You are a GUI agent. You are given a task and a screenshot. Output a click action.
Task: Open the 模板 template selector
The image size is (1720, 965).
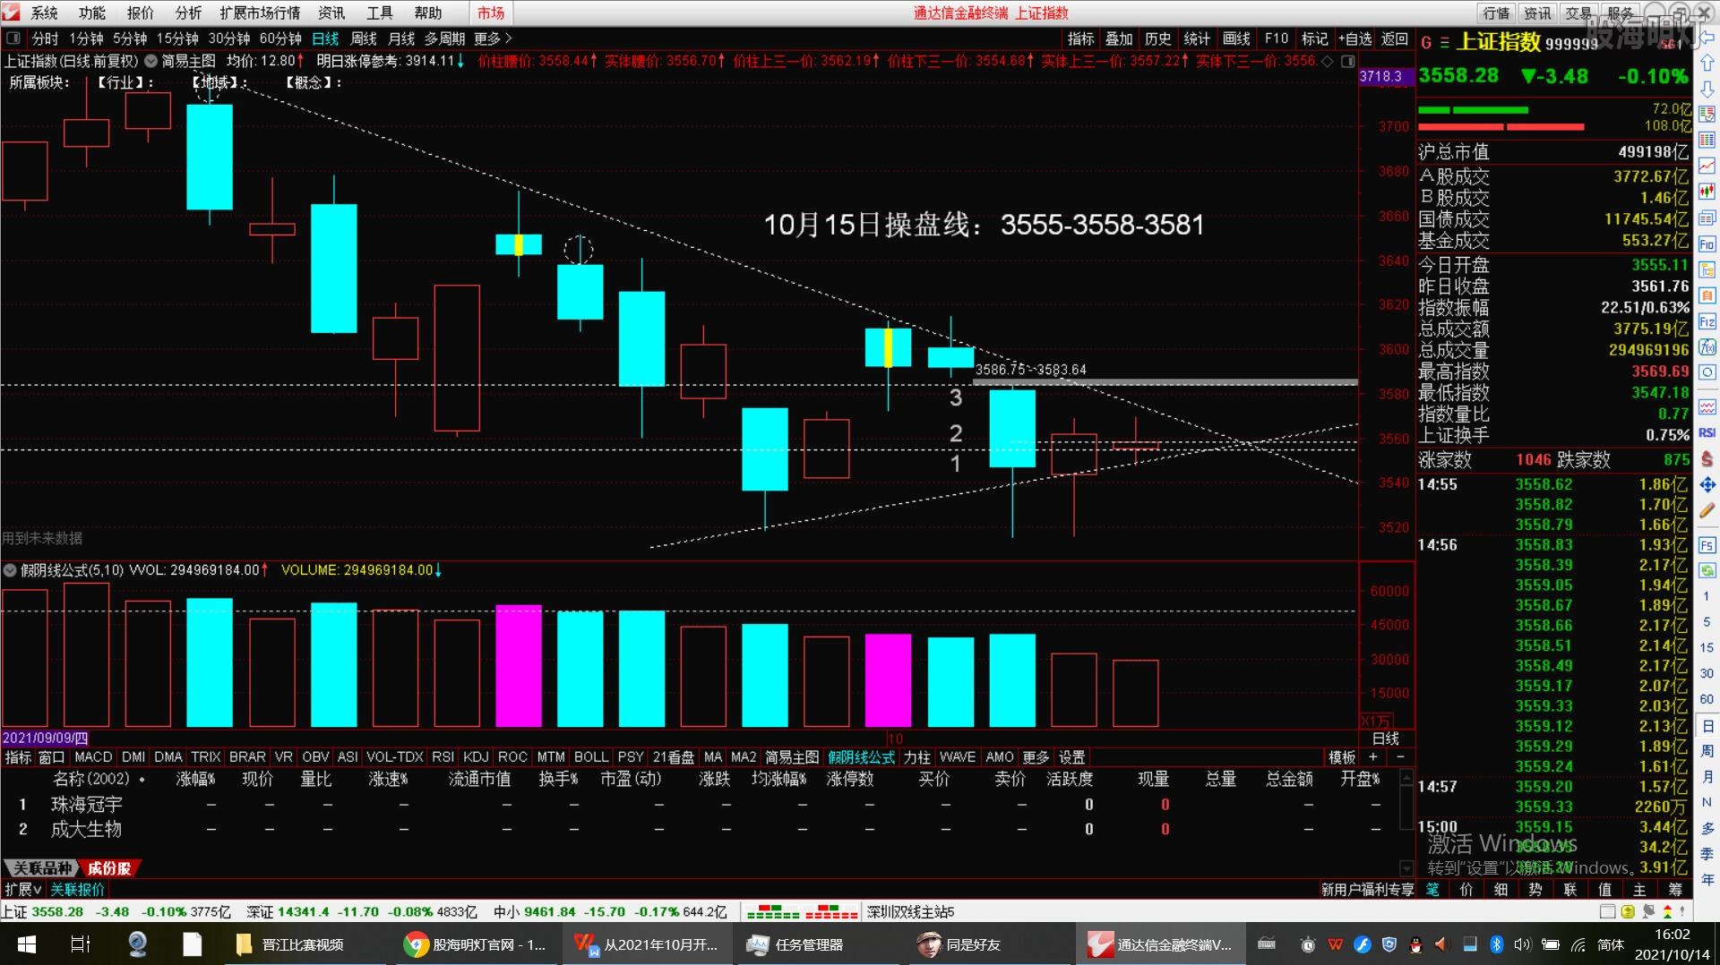click(1341, 757)
